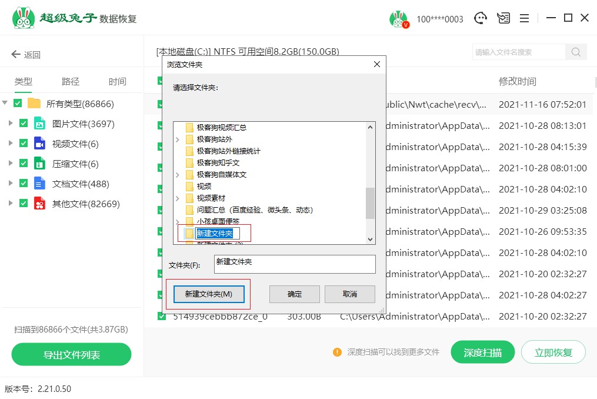Viewport: 597px width, 399px height.
Task: Click the customer service headset icon
Action: (481, 18)
